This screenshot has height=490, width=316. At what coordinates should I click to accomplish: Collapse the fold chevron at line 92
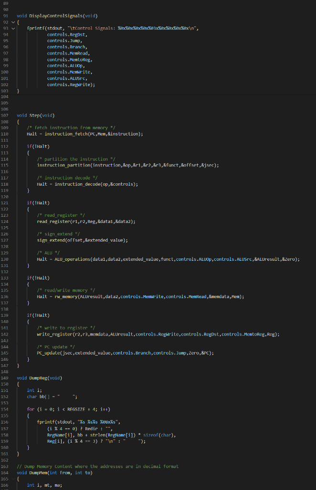13,22
